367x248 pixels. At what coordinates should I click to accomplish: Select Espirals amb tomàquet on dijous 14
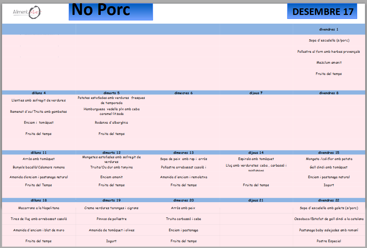tap(256, 159)
